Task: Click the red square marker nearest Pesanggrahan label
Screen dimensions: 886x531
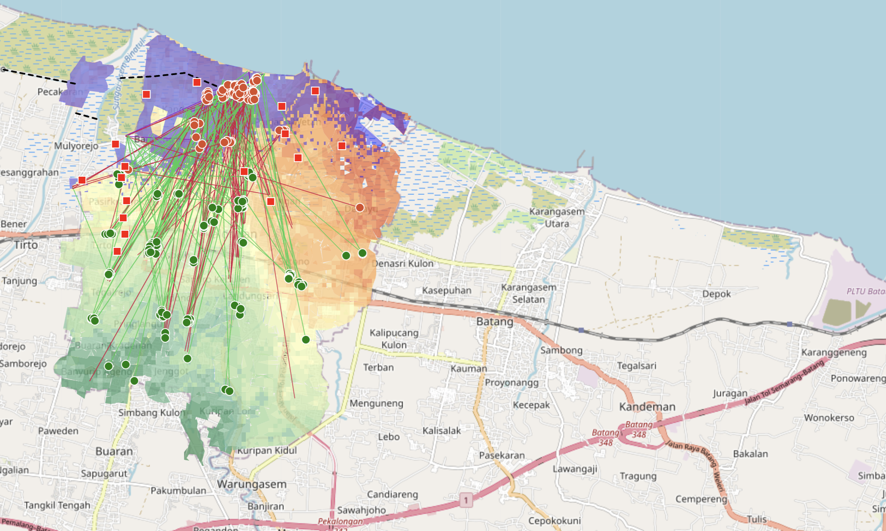Action: [x=82, y=180]
